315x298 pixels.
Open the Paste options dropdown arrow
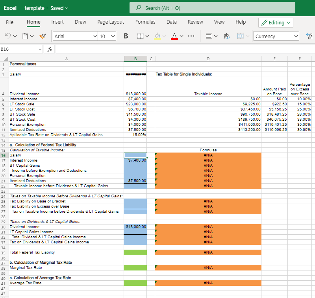pyautogui.click(x=32, y=36)
